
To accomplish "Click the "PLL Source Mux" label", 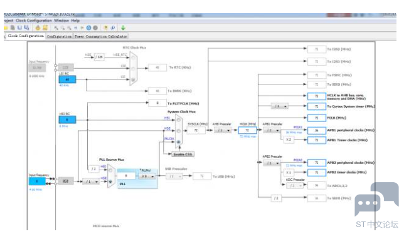I will (x=112, y=160).
